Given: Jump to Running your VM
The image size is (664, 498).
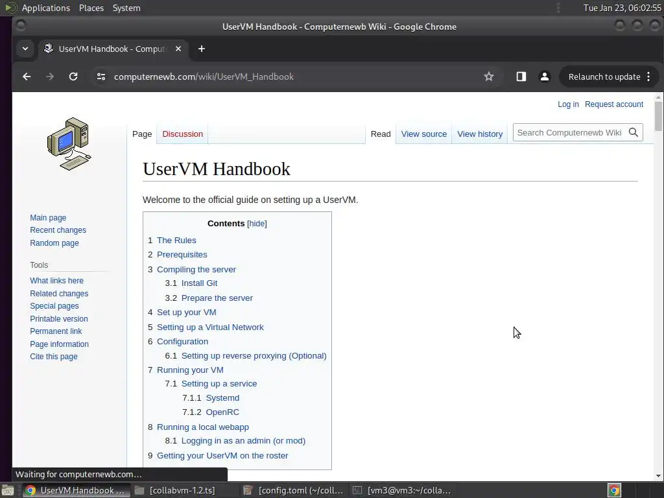Looking at the screenshot, I should coord(190,370).
